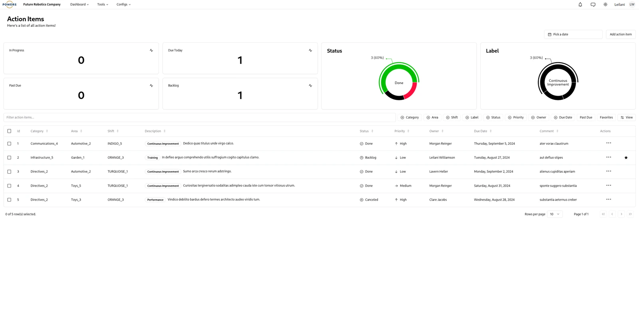Sort by Owner column header
Screen dimensions: 639x324
pos(437,131)
